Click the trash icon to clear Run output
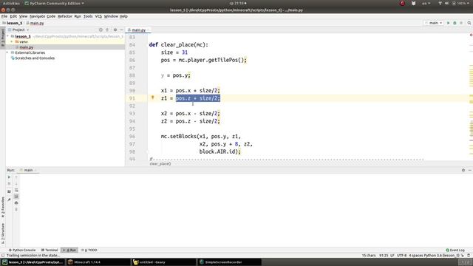473x266 pixels. (x=16, y=209)
